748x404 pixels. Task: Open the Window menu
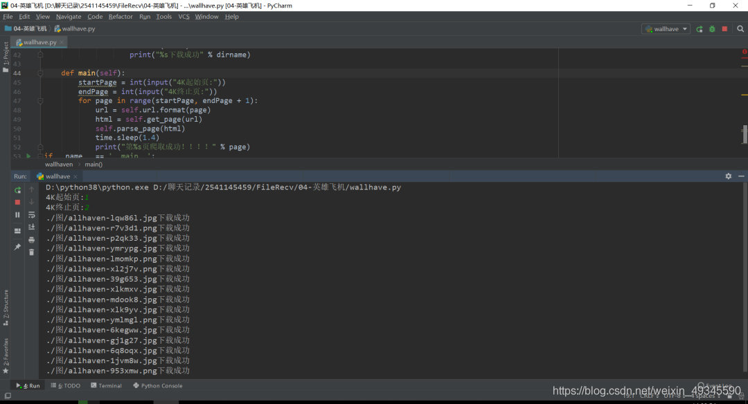point(206,17)
